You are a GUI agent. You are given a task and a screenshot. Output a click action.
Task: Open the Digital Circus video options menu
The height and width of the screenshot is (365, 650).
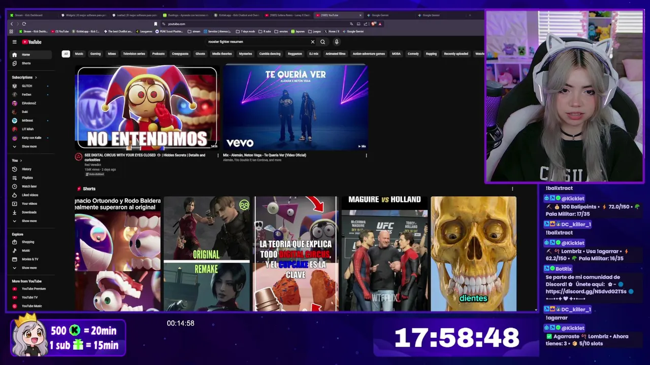click(x=218, y=156)
